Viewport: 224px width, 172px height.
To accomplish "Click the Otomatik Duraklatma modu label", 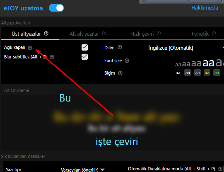I will pos(171,169).
